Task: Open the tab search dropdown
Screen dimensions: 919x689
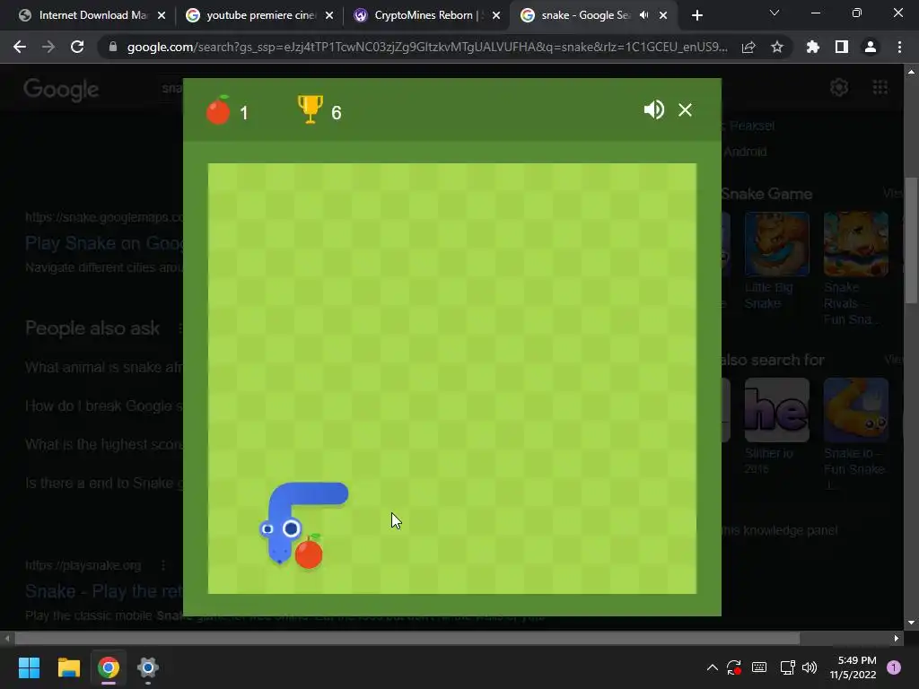Action: coord(775,13)
